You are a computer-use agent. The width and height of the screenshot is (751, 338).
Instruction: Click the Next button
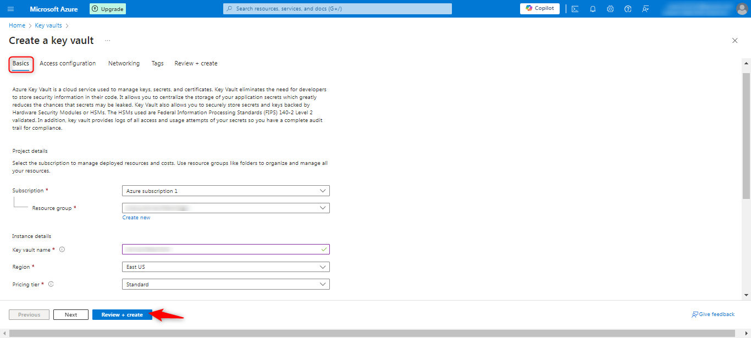[71, 315]
